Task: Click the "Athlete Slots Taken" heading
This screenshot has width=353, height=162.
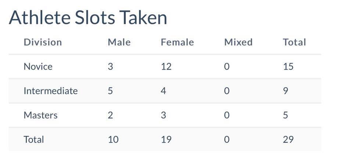Action: [x=88, y=18]
